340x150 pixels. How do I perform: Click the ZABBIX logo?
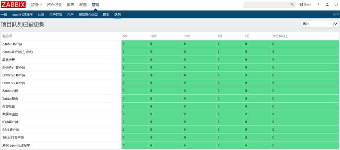click(13, 4)
